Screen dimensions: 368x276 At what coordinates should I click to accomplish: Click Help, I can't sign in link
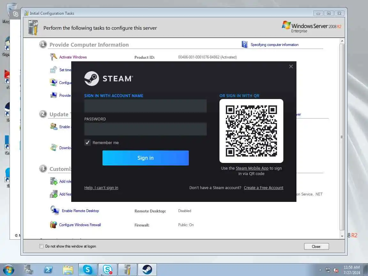(x=101, y=188)
